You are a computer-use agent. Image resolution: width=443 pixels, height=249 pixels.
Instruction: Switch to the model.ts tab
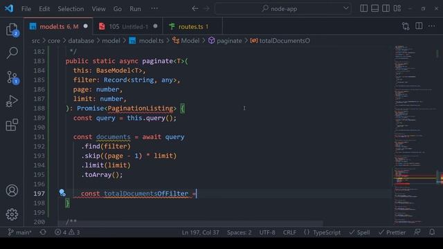click(58, 26)
